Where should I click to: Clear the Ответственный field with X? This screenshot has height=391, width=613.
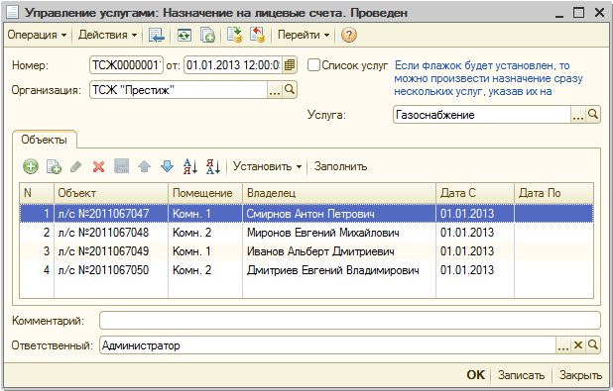(578, 345)
